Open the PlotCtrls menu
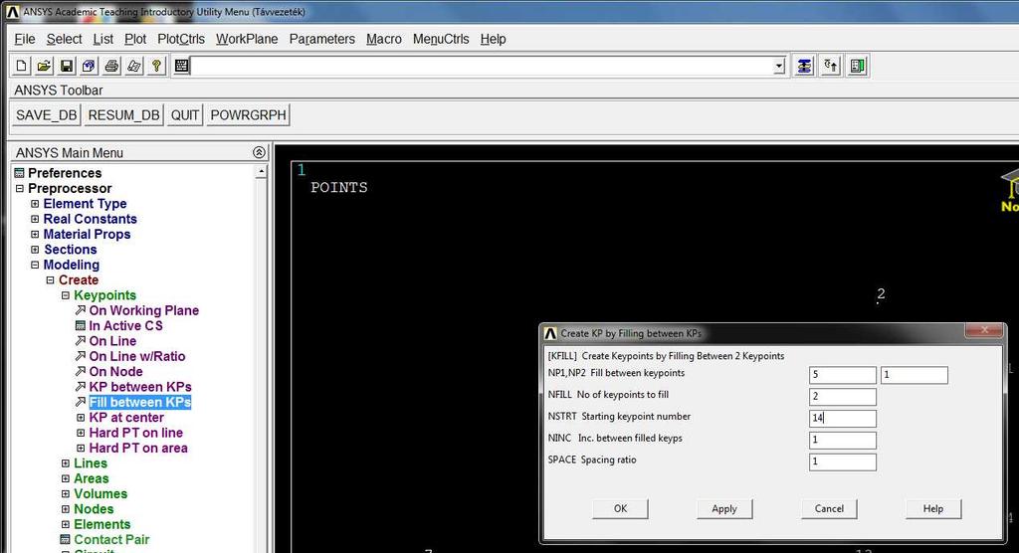Image resolution: width=1019 pixels, height=553 pixels. click(x=181, y=39)
